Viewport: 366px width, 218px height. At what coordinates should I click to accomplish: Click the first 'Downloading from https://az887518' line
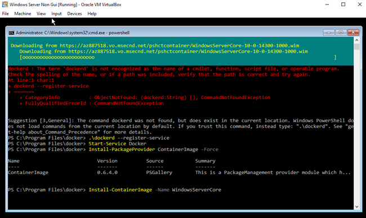click(x=155, y=46)
